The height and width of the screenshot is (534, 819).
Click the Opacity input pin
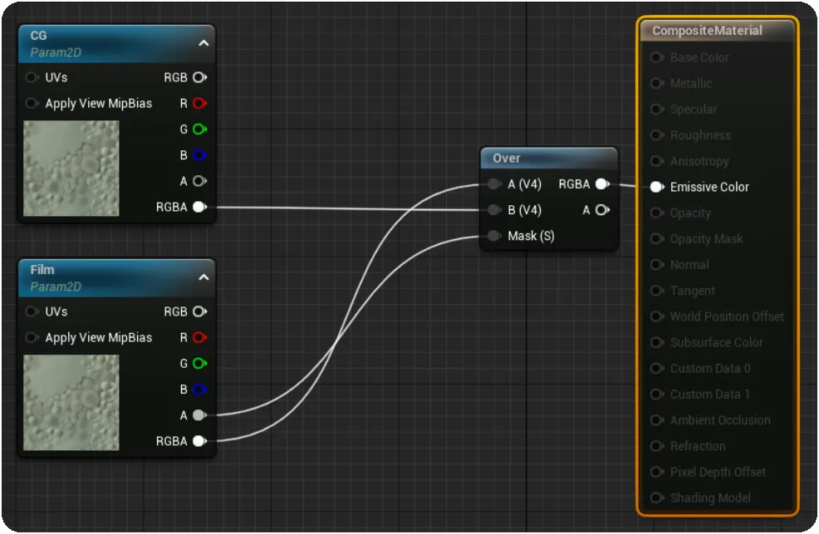click(657, 213)
